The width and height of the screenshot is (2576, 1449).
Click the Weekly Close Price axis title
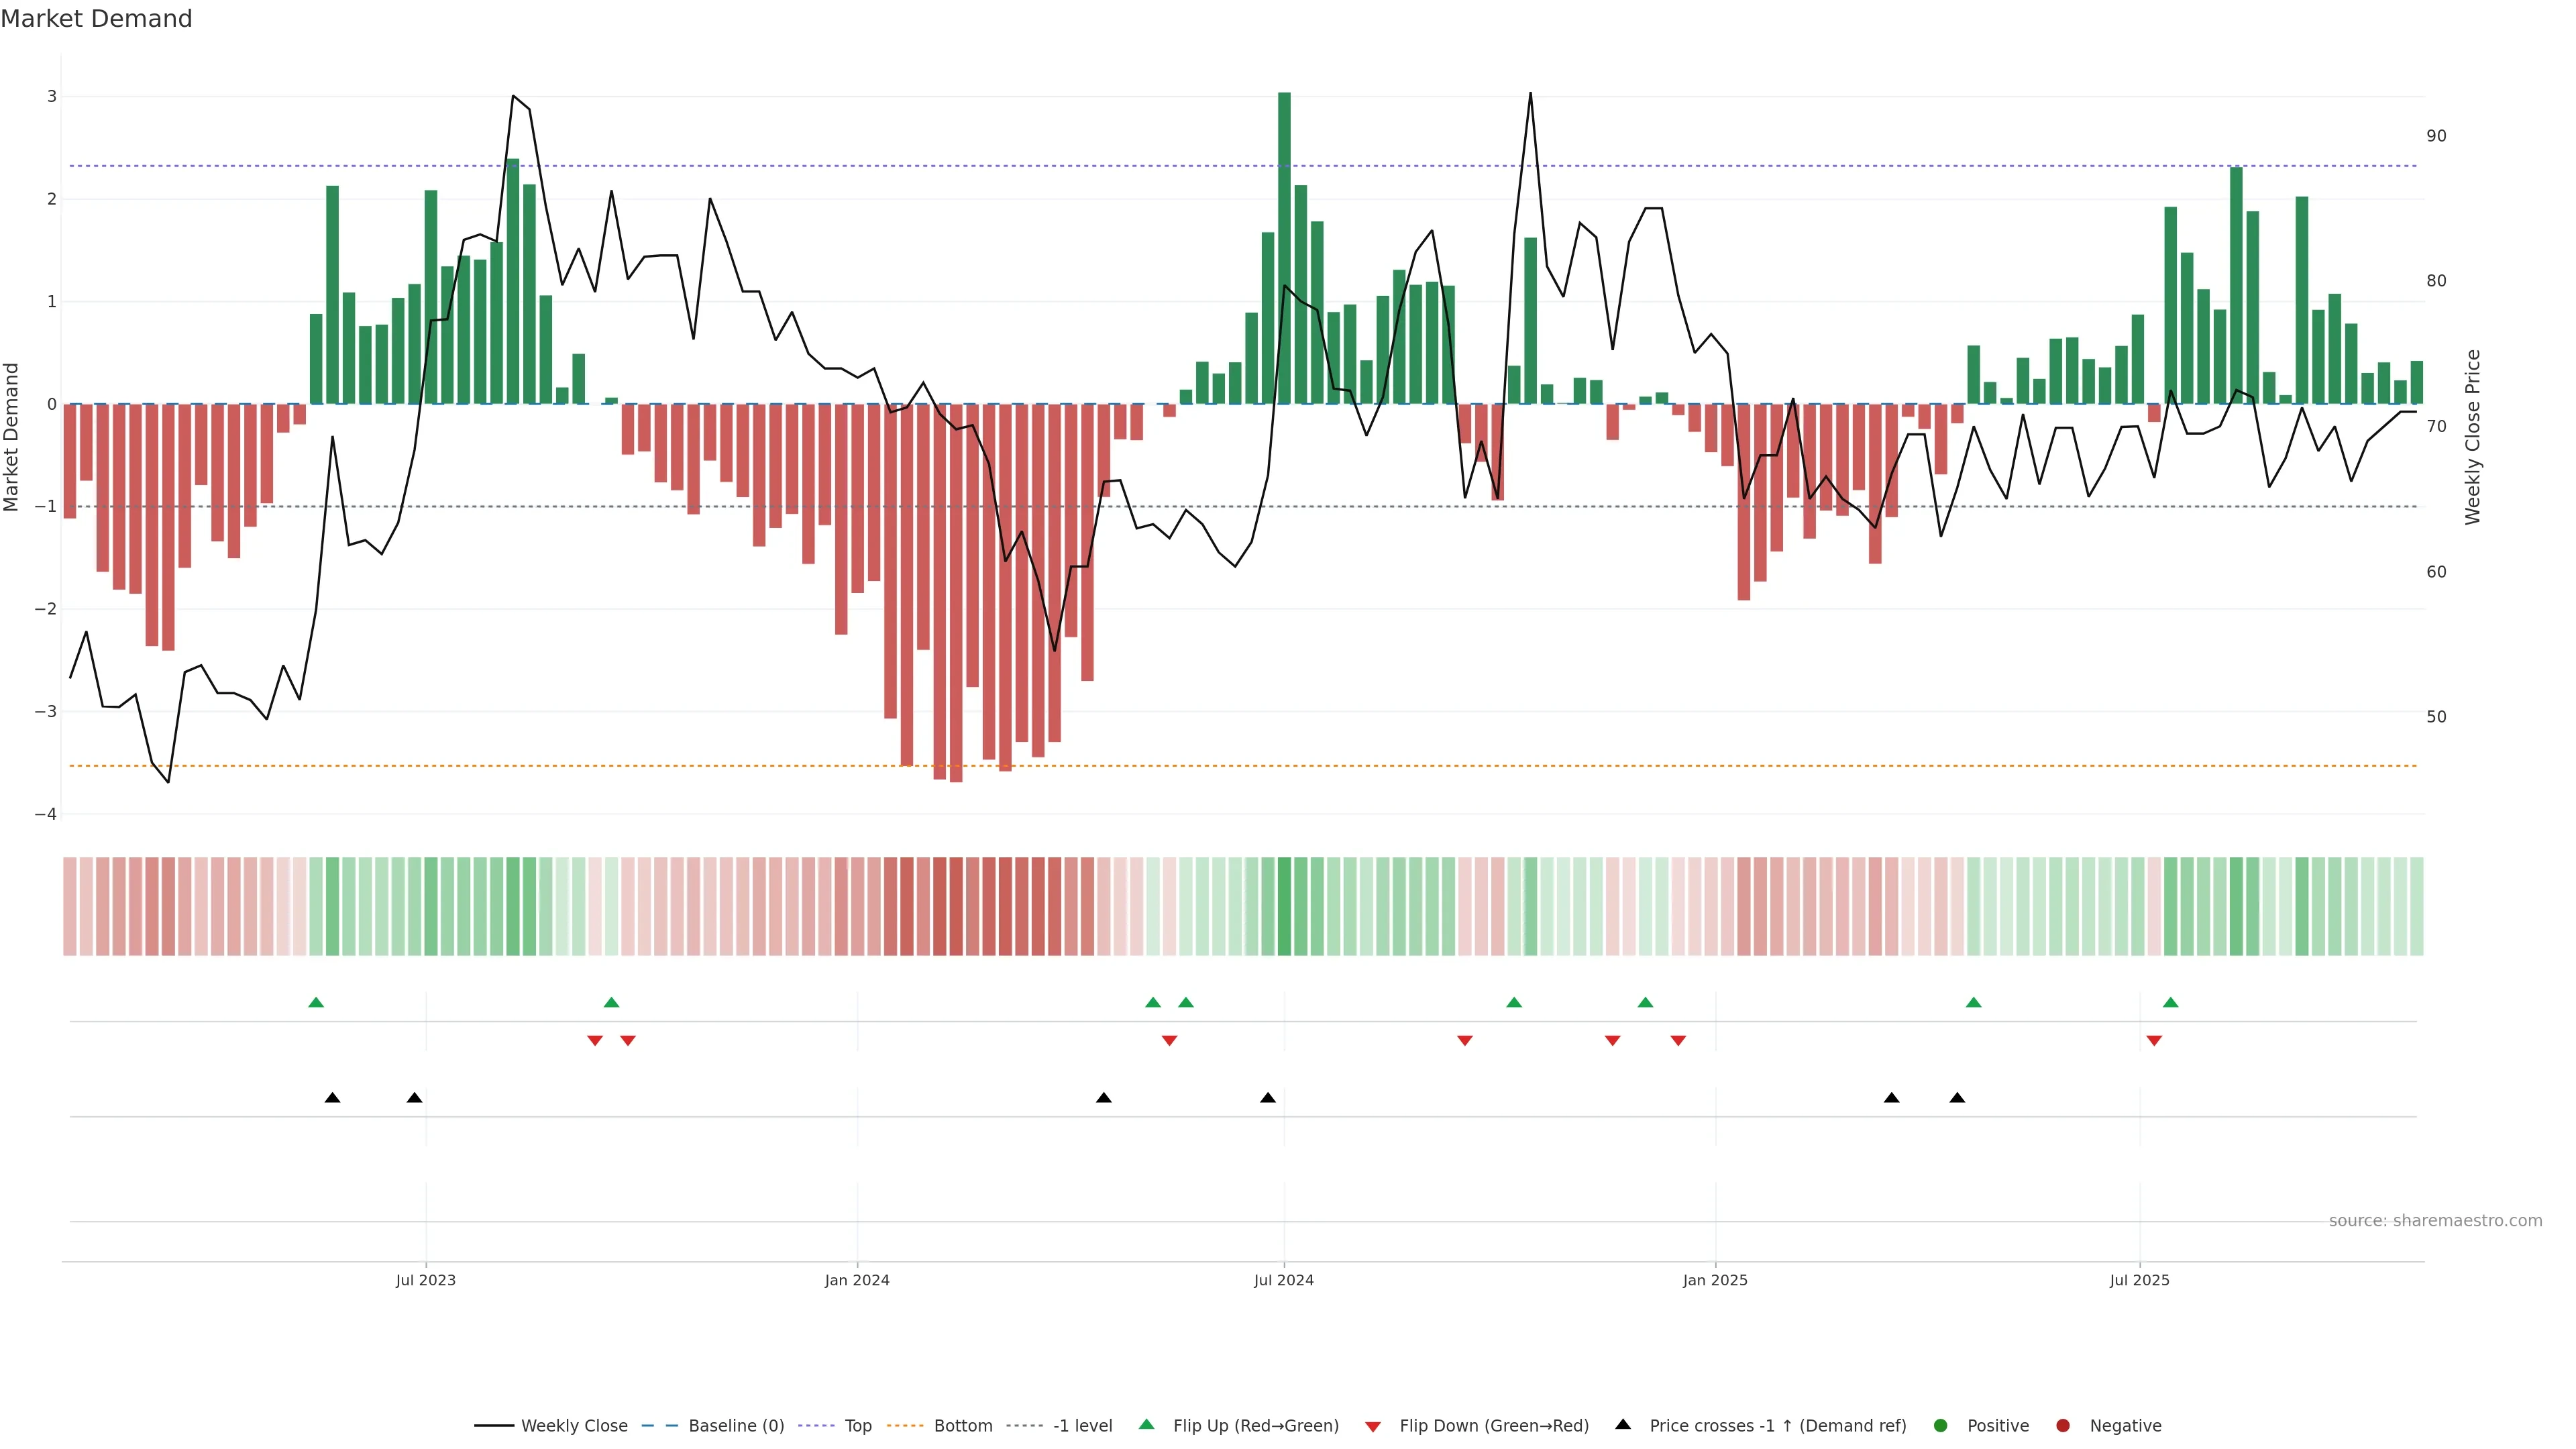(x=2473, y=437)
